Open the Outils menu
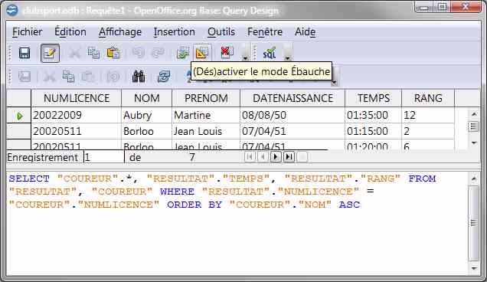The height and width of the screenshot is (282, 487). point(221,31)
